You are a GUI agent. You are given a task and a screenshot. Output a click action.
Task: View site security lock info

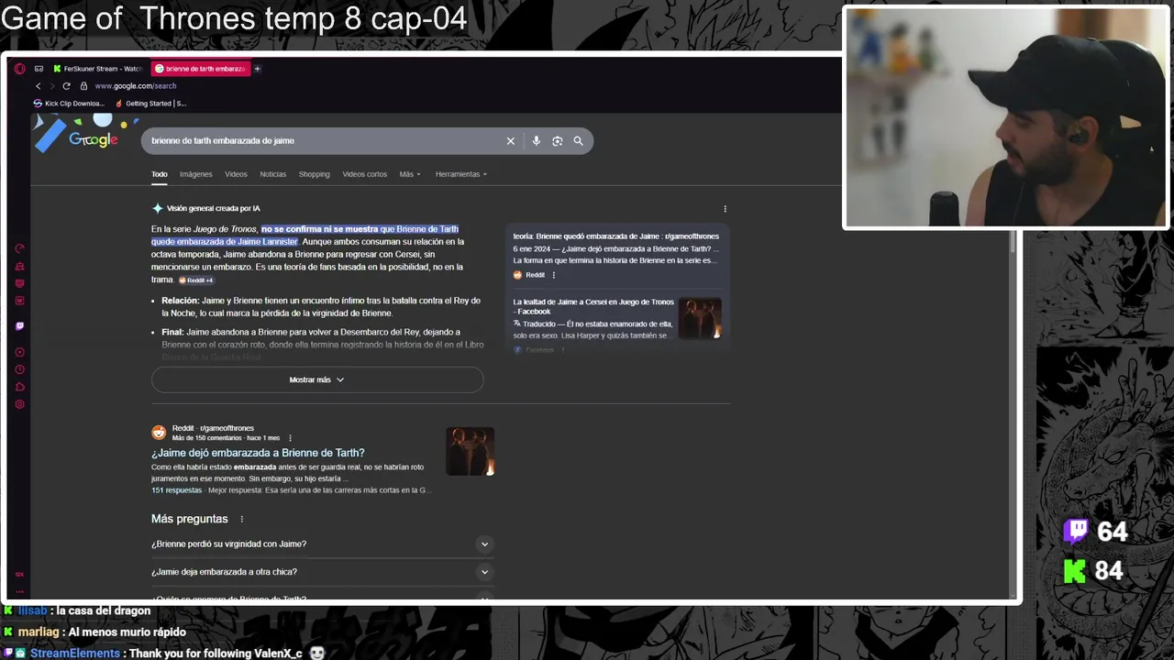coord(83,86)
